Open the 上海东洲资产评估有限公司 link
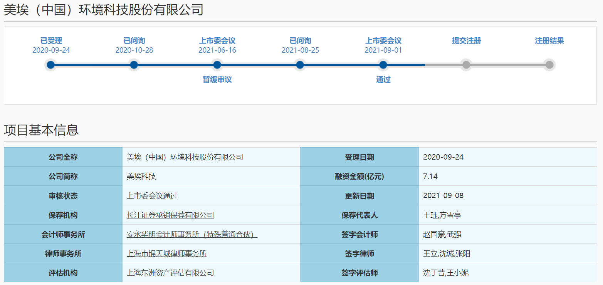 (170, 273)
